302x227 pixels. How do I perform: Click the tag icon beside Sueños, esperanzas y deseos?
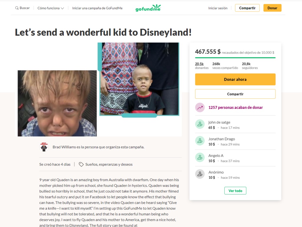[81, 164]
